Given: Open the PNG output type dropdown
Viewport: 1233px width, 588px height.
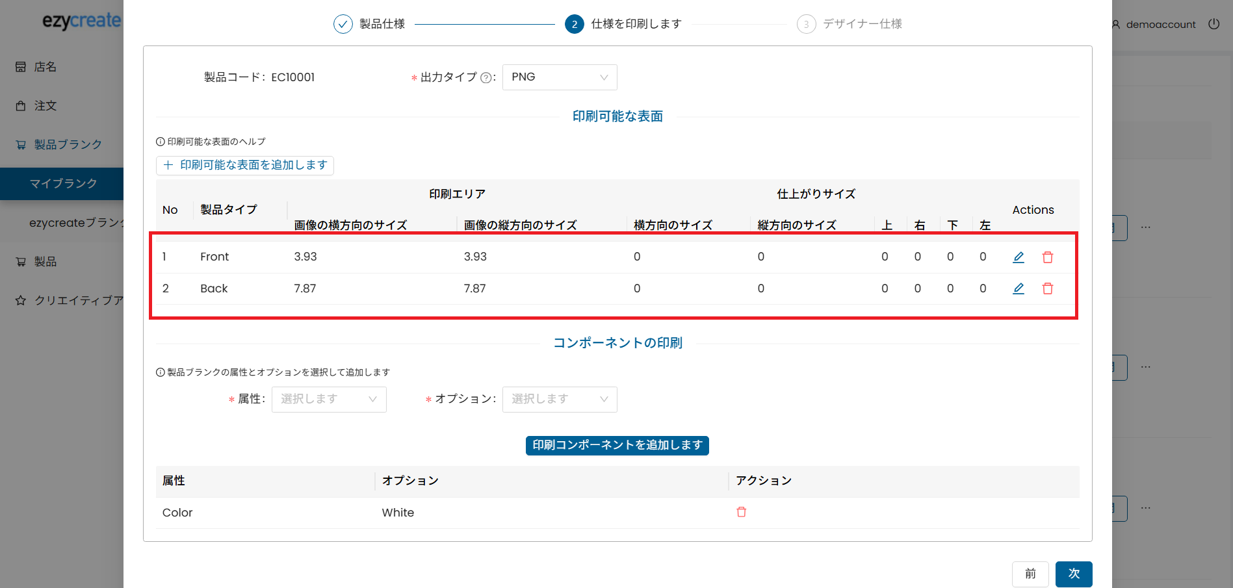Looking at the screenshot, I should coord(559,77).
